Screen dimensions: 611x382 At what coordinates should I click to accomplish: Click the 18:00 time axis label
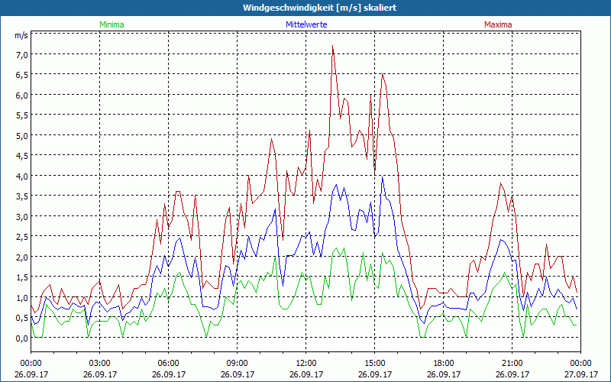[x=444, y=364]
